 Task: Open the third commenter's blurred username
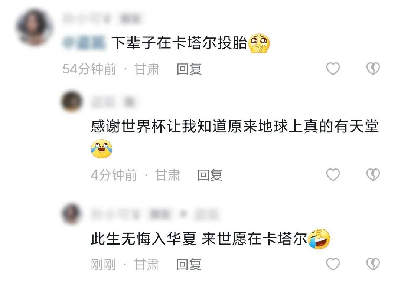click(x=156, y=214)
